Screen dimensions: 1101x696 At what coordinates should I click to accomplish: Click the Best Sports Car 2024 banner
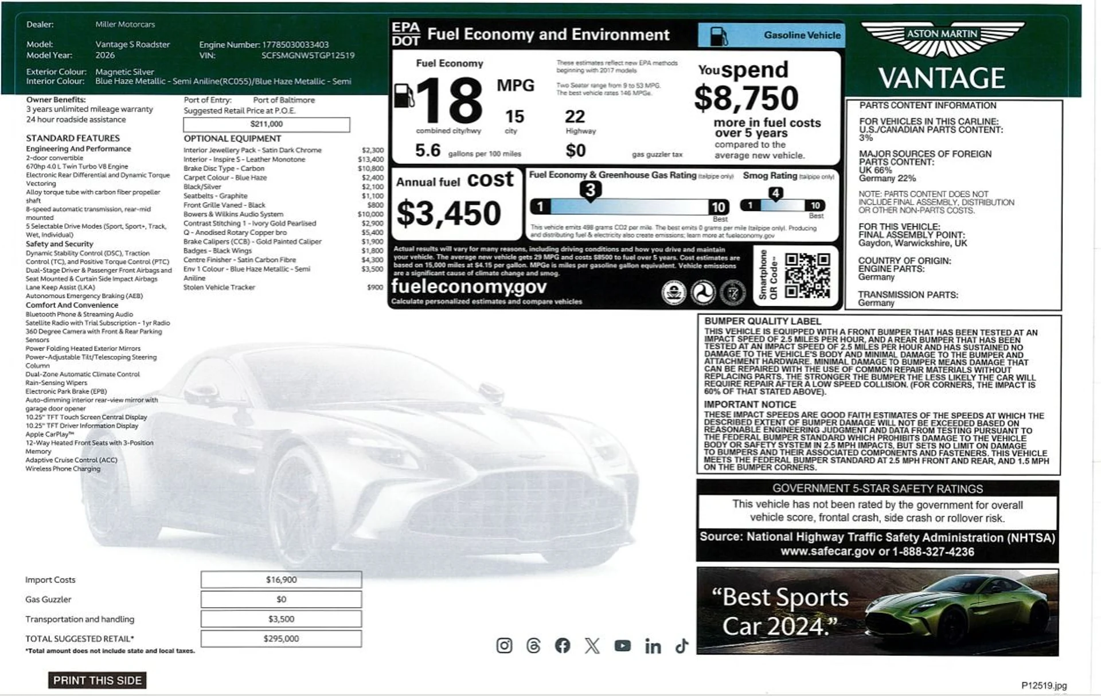(x=877, y=612)
